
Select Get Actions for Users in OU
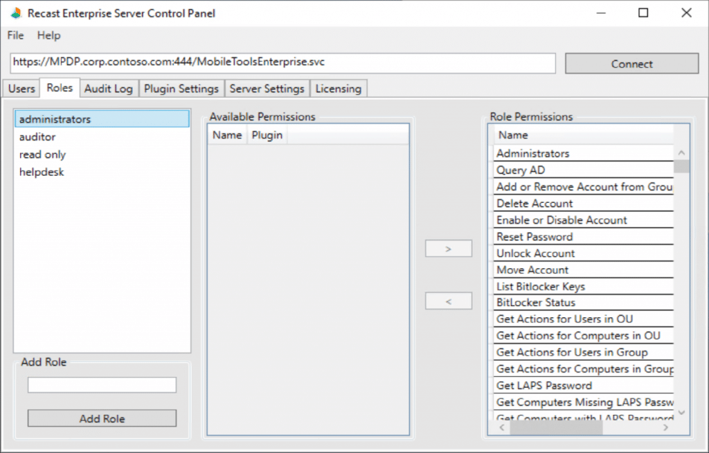coord(583,319)
